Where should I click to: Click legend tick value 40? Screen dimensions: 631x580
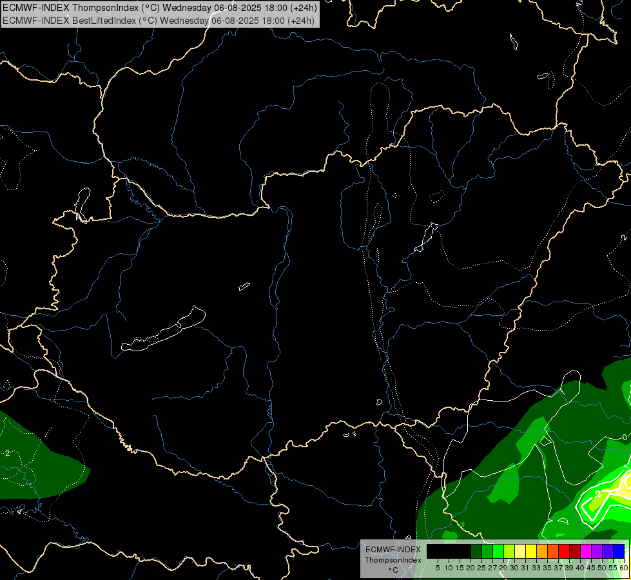click(x=580, y=568)
